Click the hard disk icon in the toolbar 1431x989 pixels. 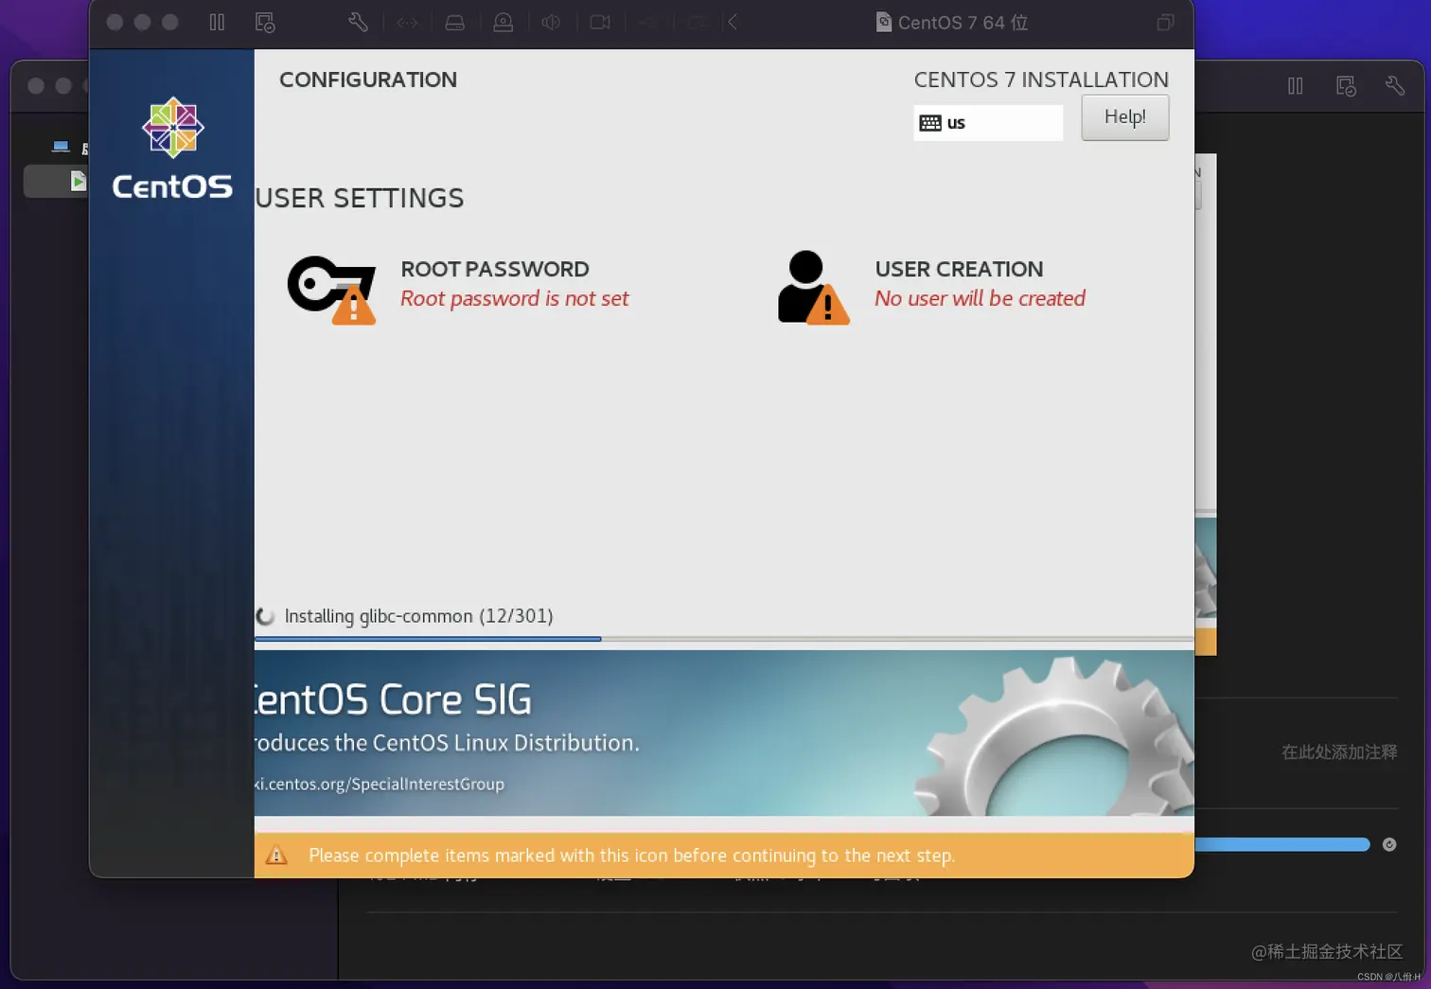pos(455,22)
